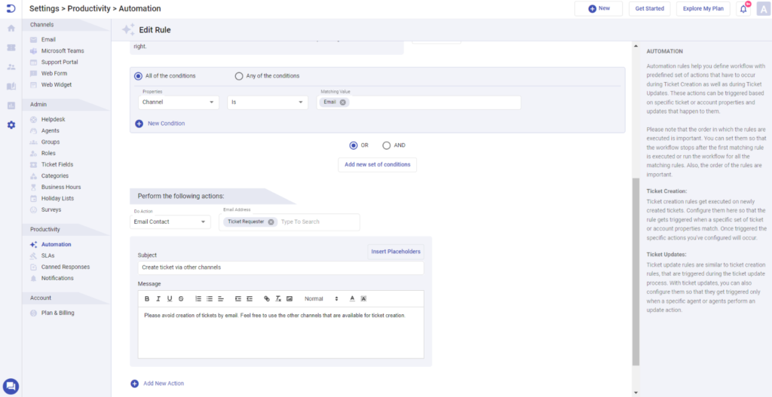Screen dimensions: 772x397
Task: Insert a bulleted list in message
Action: [x=210, y=298]
